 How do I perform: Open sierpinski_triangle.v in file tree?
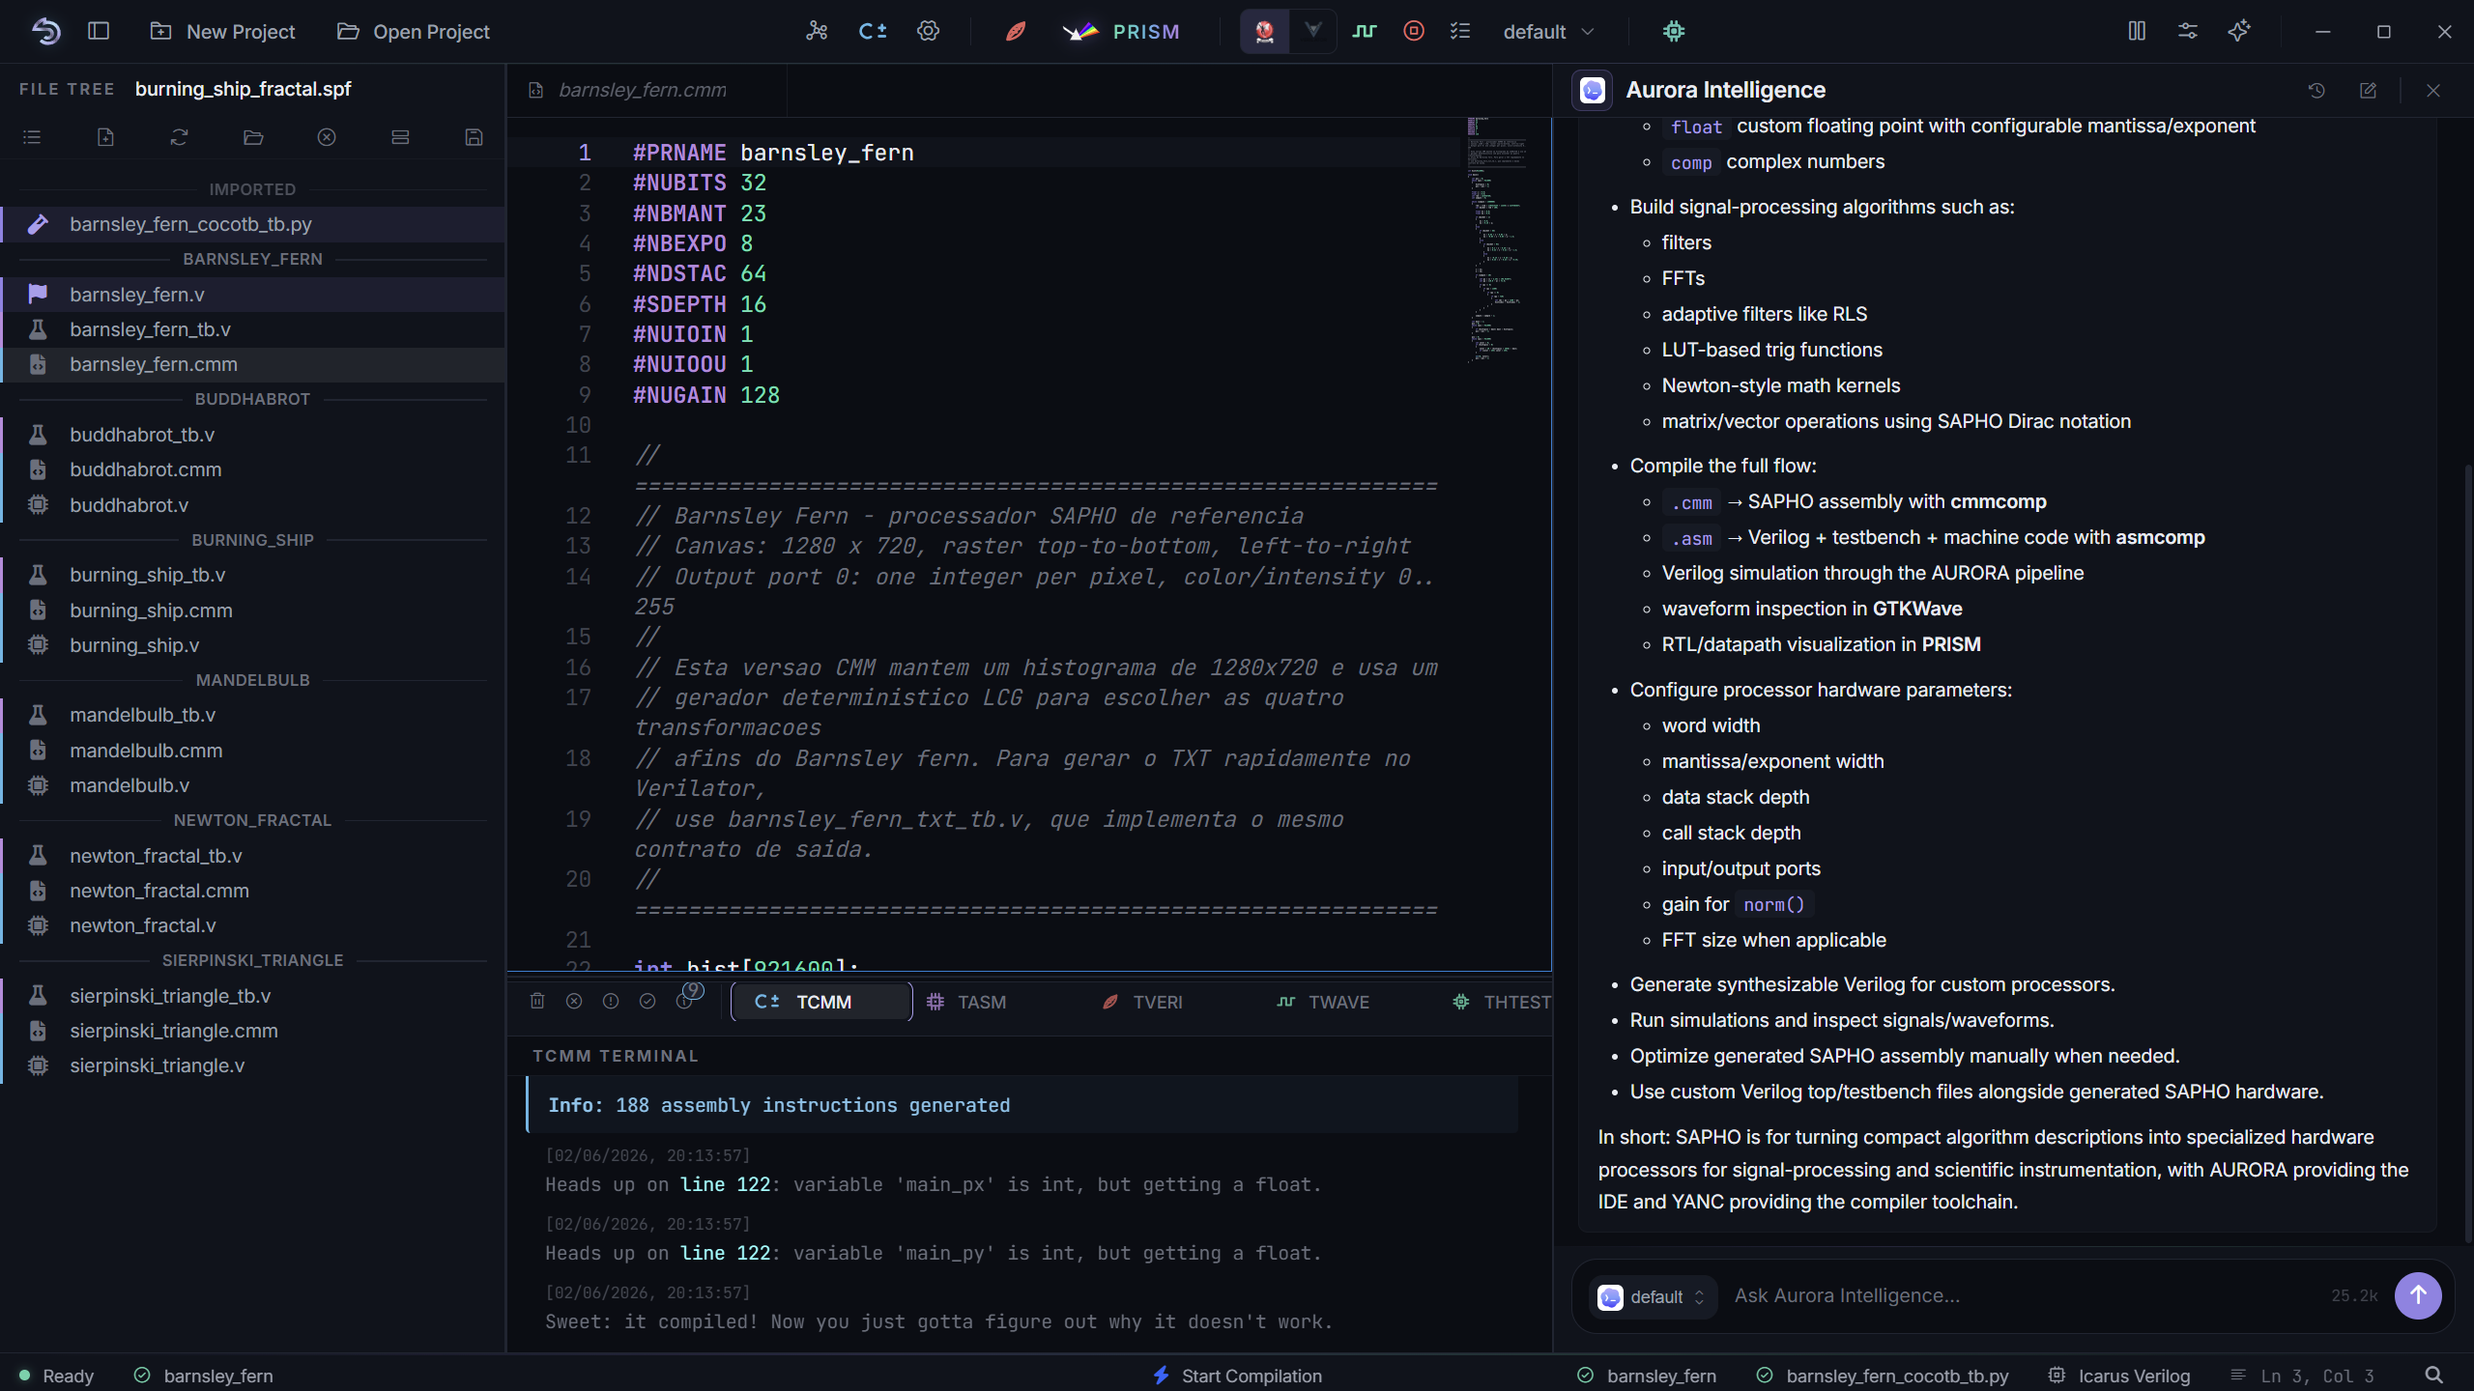(253, 1065)
